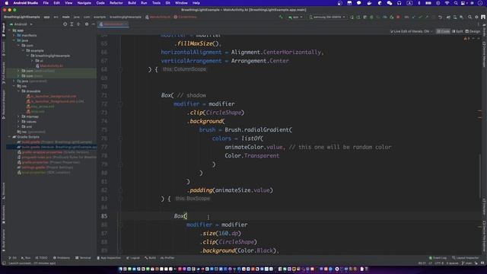Open the App Inspection tool window
This screenshot has width=487, height=274.
(109, 258)
